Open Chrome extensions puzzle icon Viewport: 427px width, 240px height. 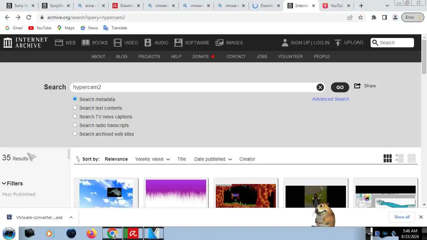click(x=374, y=17)
